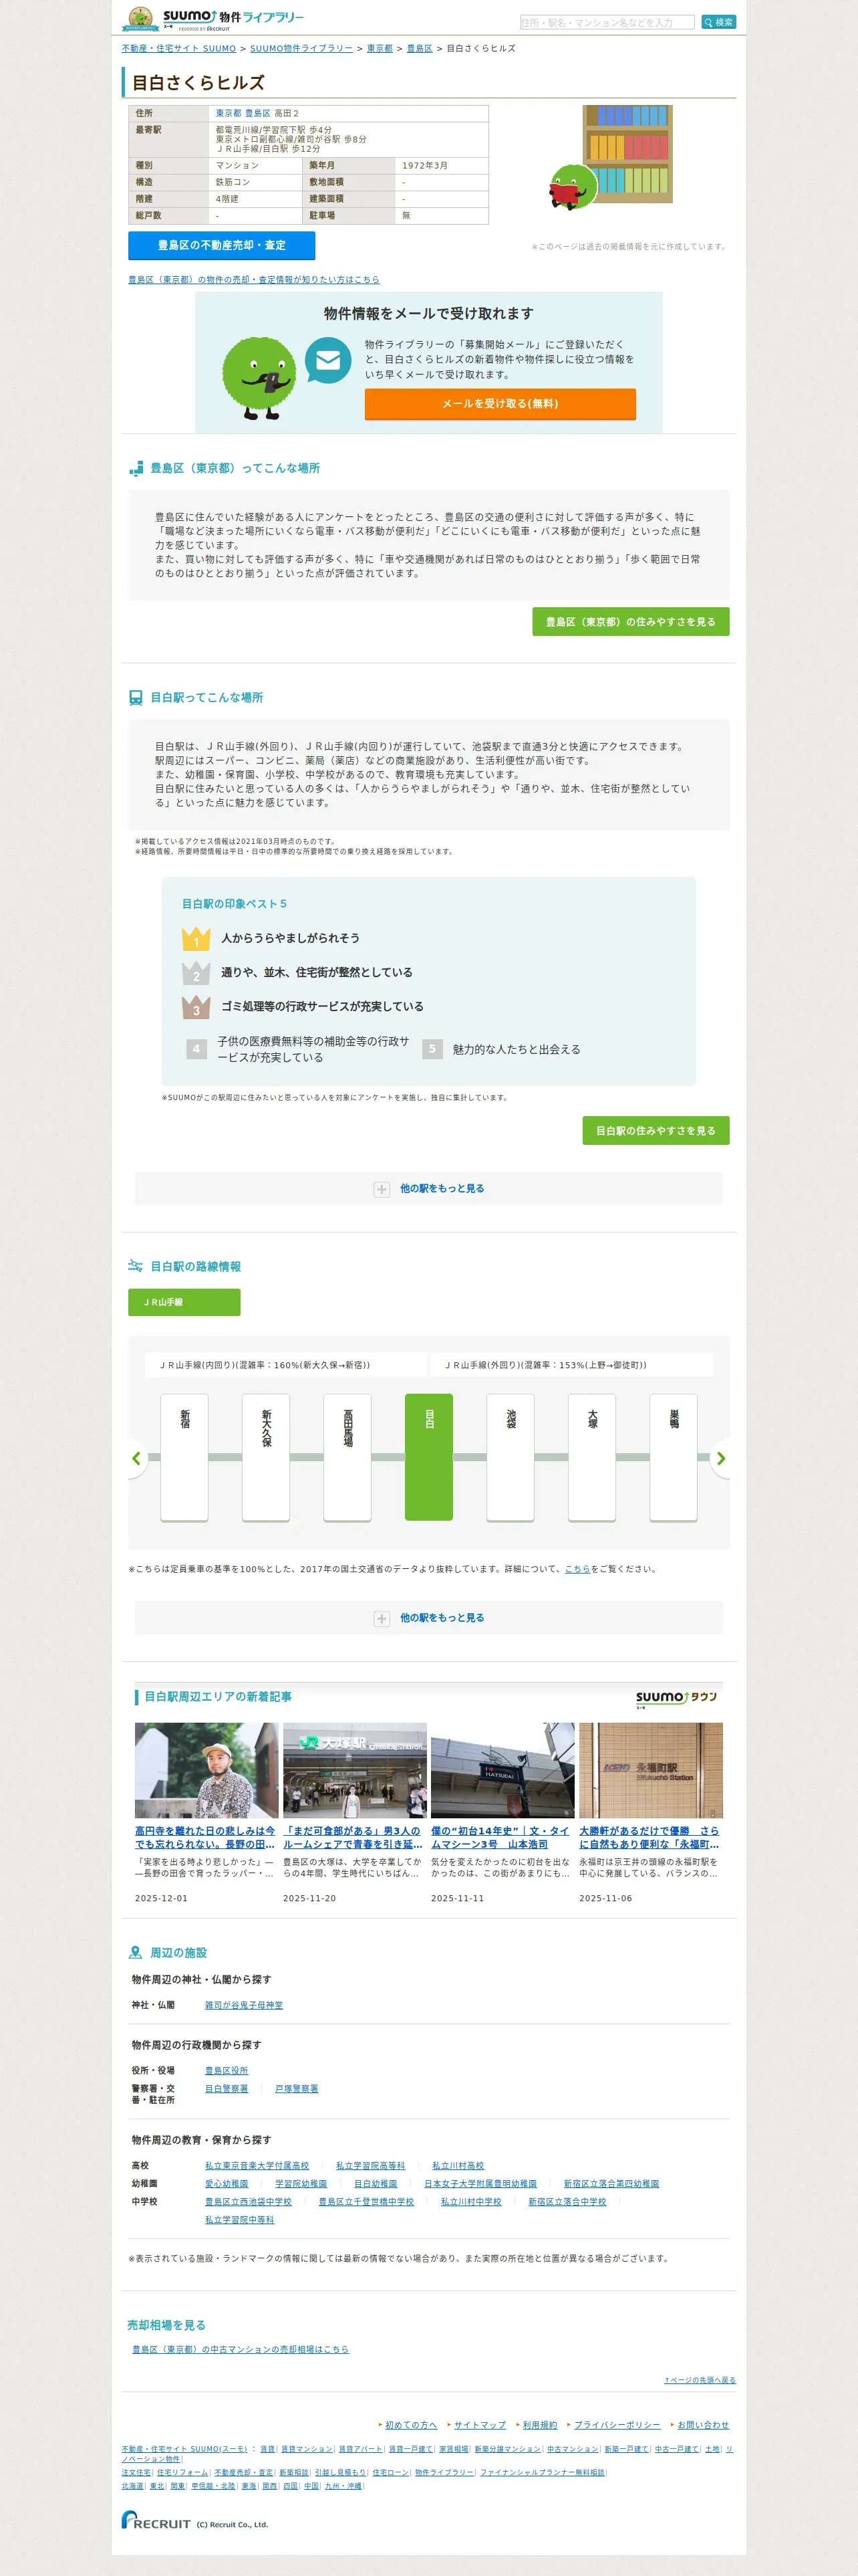Open the 豊島区立西池袋中学校 link

click(x=249, y=2202)
